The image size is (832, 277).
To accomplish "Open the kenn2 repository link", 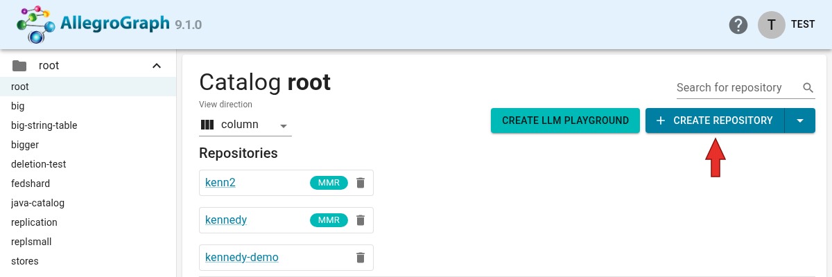I will point(220,183).
